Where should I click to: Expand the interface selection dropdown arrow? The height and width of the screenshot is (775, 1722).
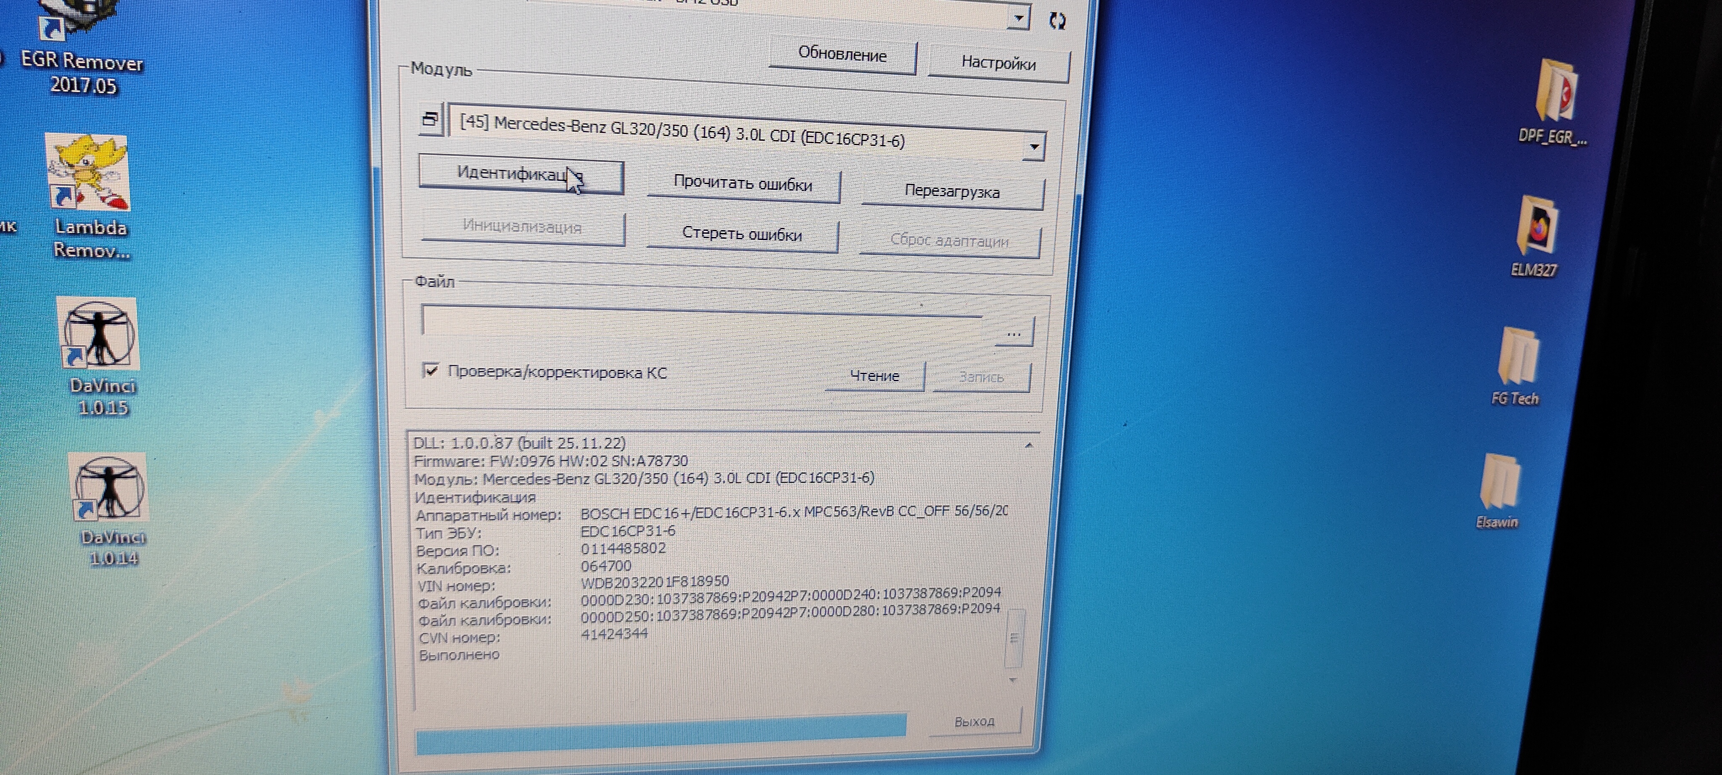coord(1018,18)
